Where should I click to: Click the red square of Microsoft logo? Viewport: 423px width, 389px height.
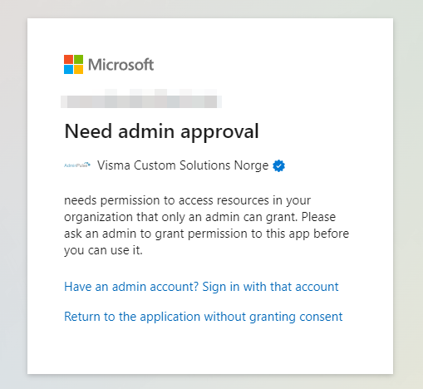[68, 59]
